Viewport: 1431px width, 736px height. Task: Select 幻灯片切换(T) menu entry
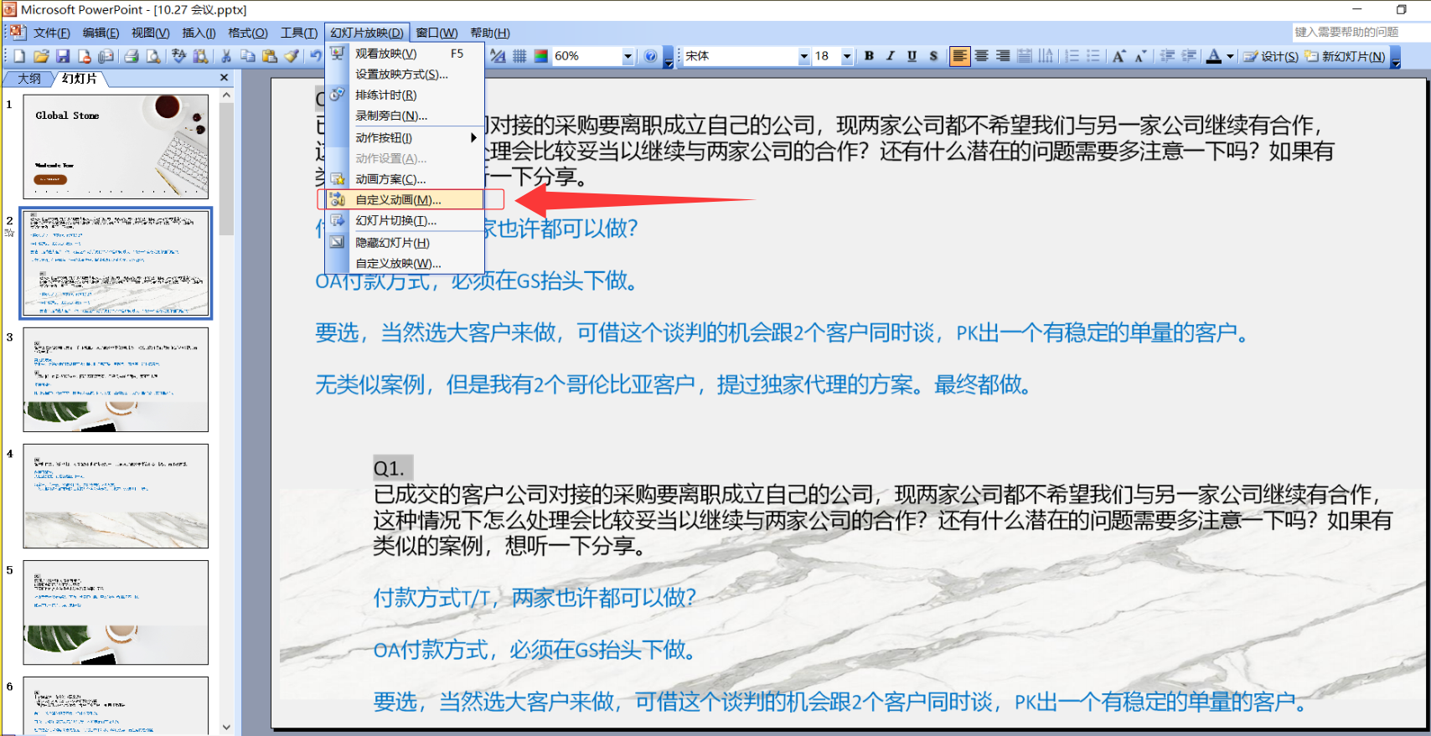tap(405, 220)
